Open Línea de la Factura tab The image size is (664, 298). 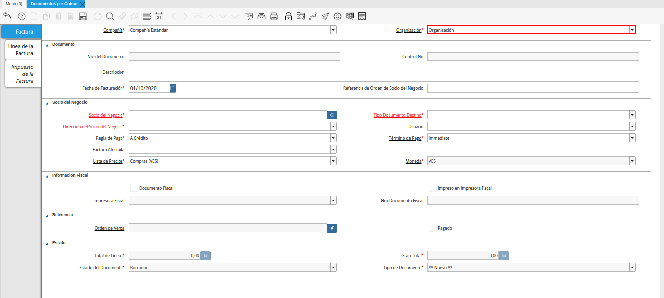click(x=23, y=50)
